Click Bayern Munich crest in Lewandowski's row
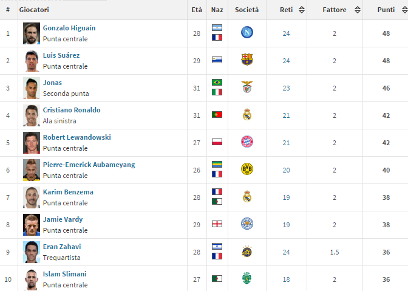This screenshot has height=291, width=408. tap(247, 142)
